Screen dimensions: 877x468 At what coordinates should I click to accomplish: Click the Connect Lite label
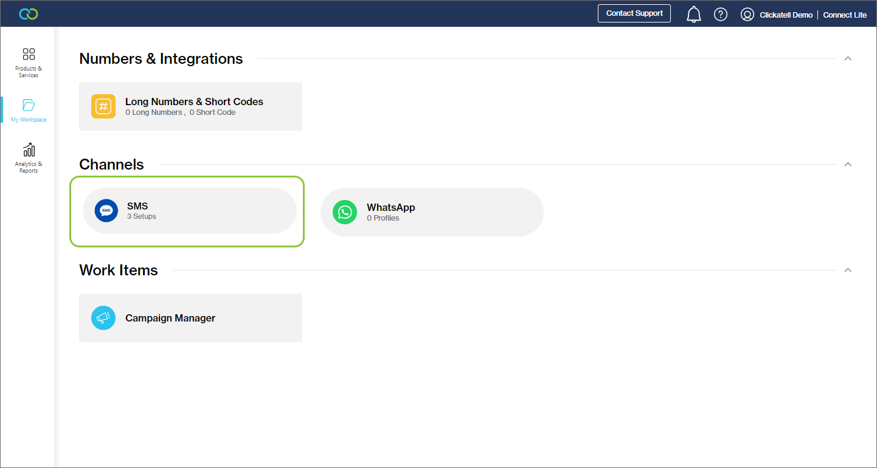pos(845,15)
